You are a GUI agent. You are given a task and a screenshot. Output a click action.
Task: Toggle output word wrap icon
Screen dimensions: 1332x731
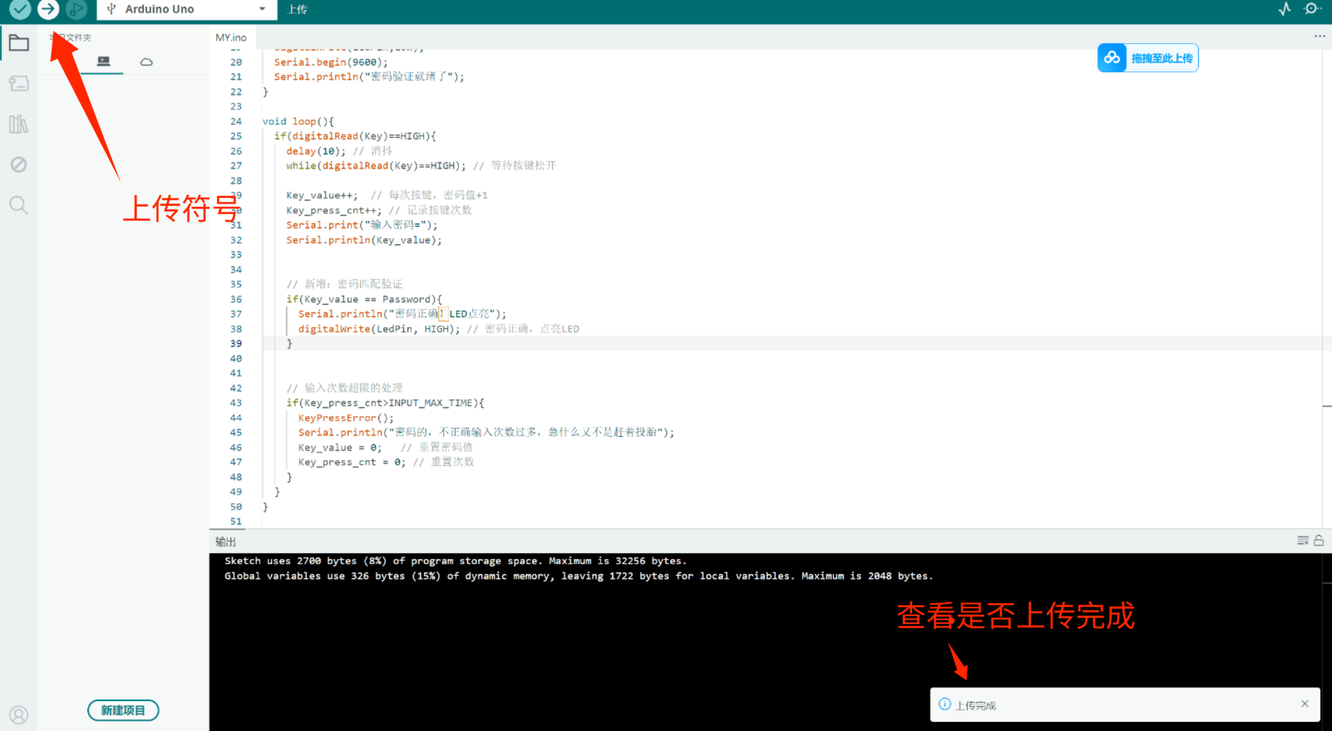tap(1302, 541)
